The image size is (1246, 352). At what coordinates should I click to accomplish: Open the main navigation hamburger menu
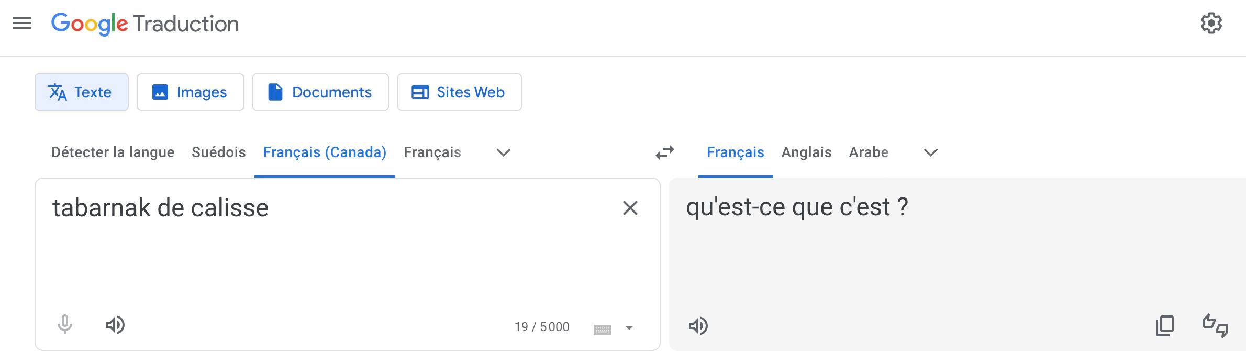(x=23, y=23)
